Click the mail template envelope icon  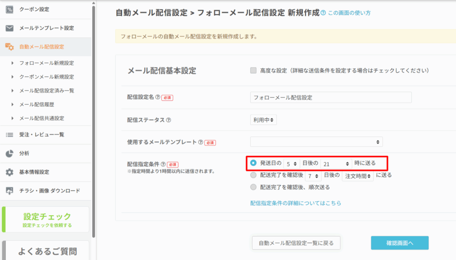click(x=9, y=28)
